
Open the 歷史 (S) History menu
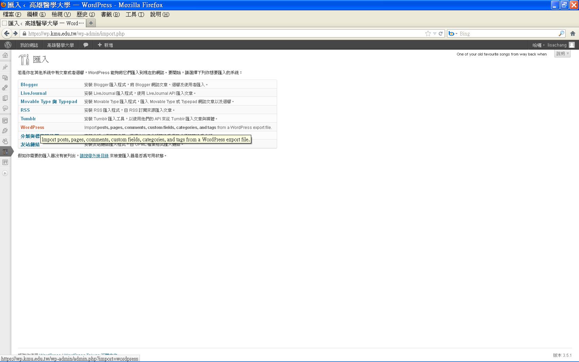[x=85, y=14]
